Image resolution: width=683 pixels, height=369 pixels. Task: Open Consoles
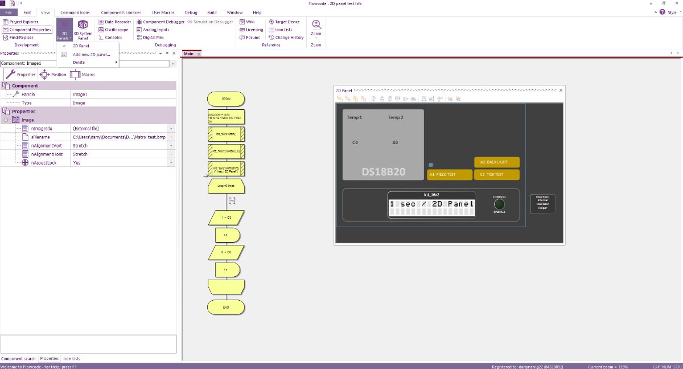110,37
